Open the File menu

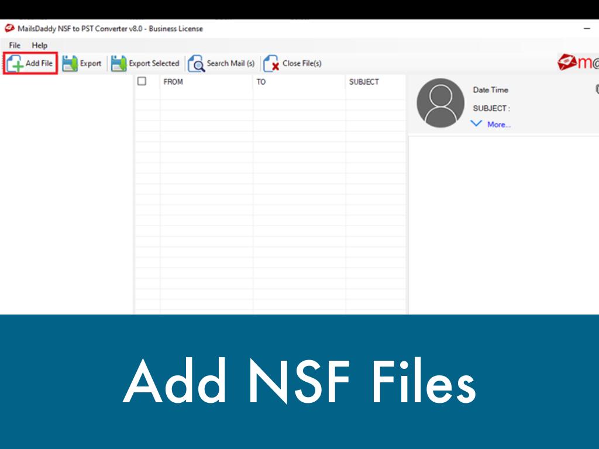pyautogui.click(x=15, y=46)
